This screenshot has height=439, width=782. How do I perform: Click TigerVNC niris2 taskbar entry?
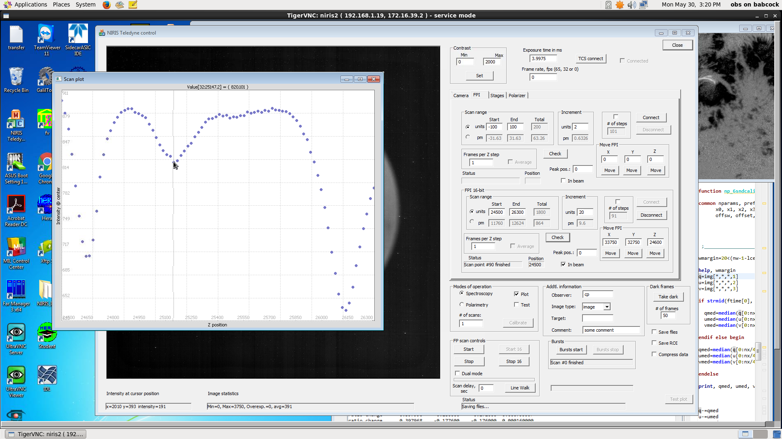point(46,434)
